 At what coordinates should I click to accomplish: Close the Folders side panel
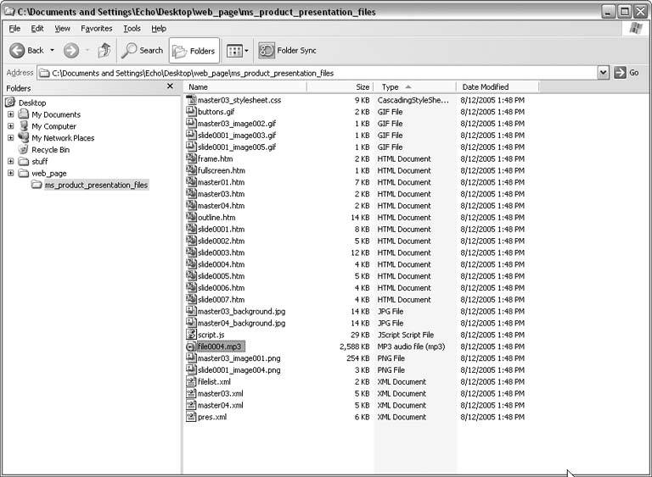170,86
